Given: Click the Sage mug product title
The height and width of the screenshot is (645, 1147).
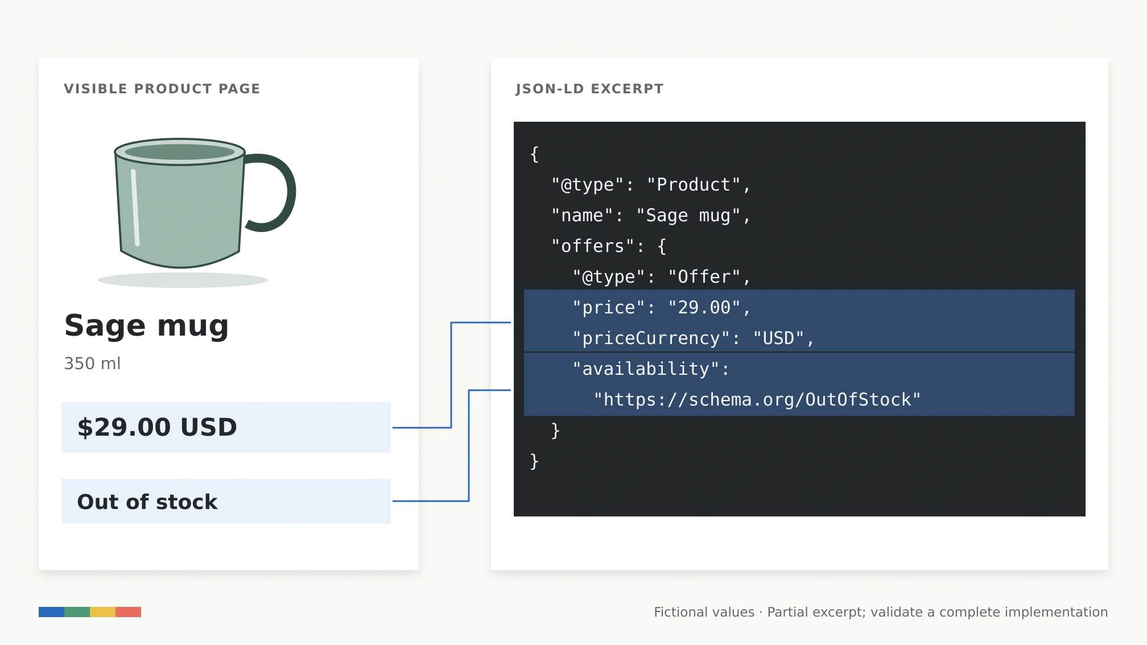Looking at the screenshot, I should [146, 326].
